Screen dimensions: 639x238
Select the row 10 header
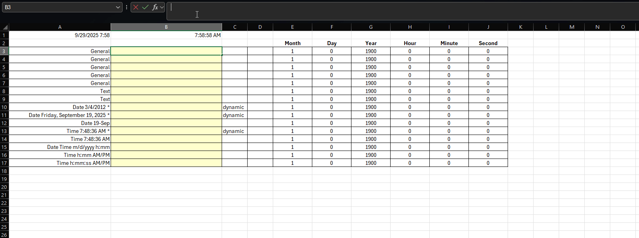coord(4,107)
